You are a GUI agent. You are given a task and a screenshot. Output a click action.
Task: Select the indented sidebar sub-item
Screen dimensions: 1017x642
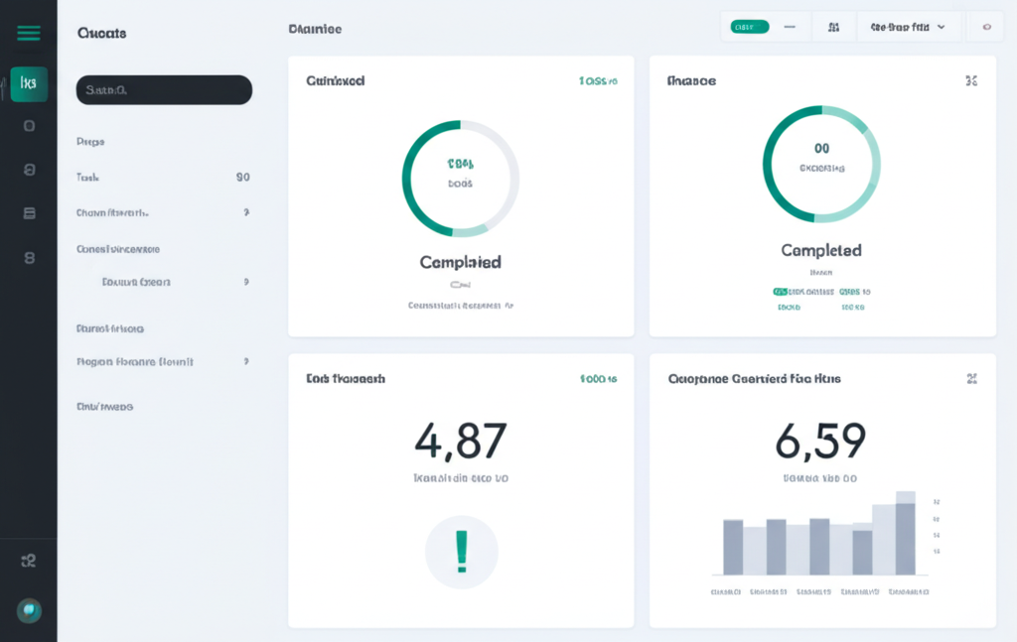pos(136,282)
